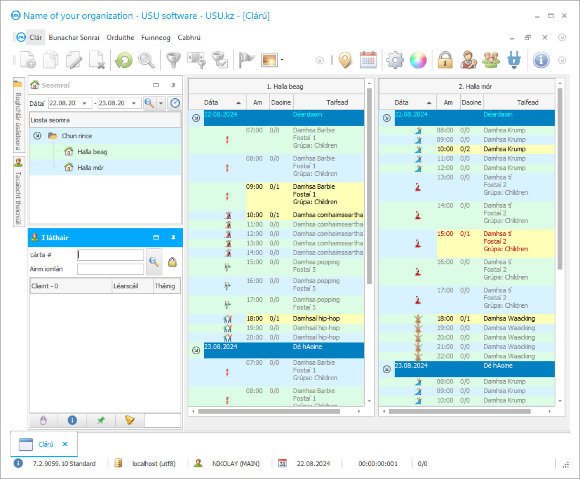
Task: Click the filter by column icon
Action: click(x=197, y=60)
